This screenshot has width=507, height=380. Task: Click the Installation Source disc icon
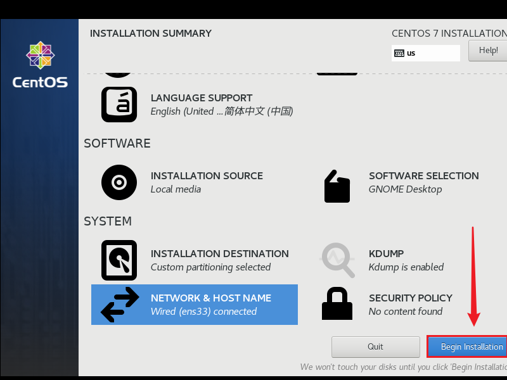119,182
